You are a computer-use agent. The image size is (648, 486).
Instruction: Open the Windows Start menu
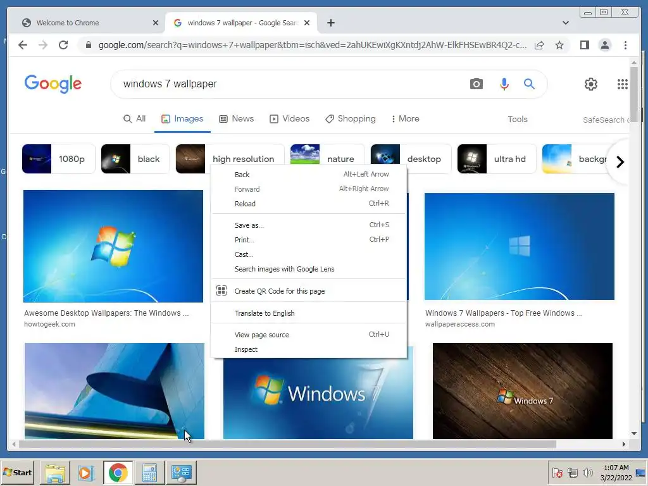[17, 472]
